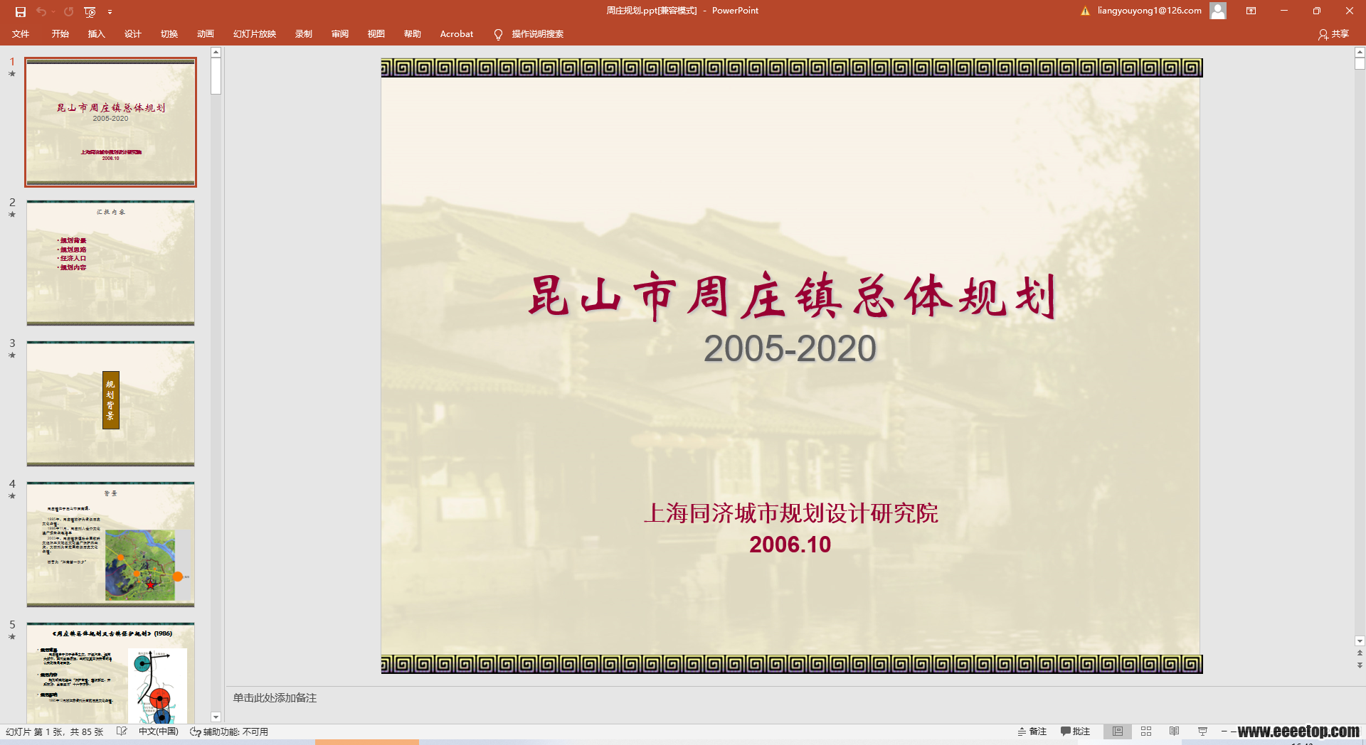The image size is (1366, 745).
Task: Open the 开始 ribbon tab
Action: click(60, 33)
